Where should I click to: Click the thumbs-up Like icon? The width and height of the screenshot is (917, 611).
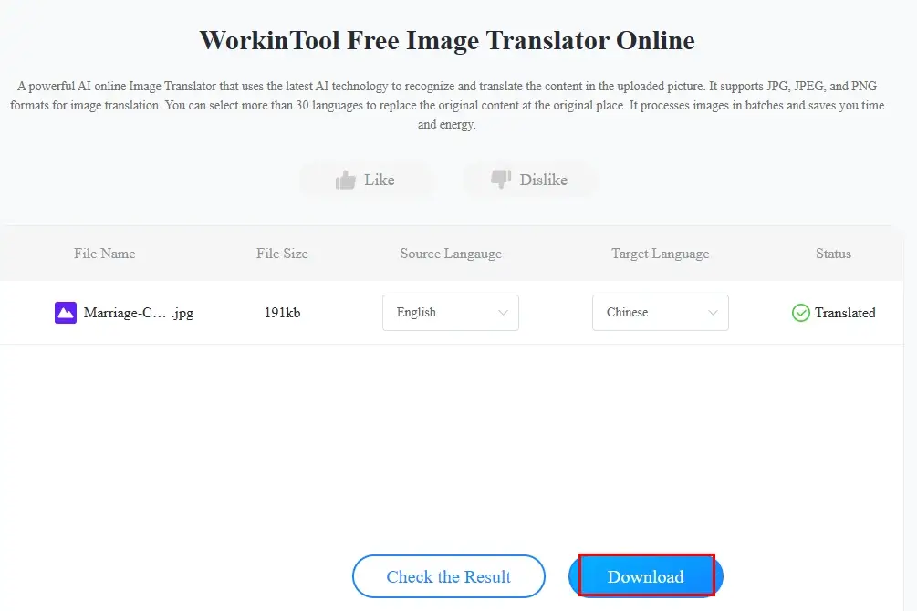[x=346, y=180]
